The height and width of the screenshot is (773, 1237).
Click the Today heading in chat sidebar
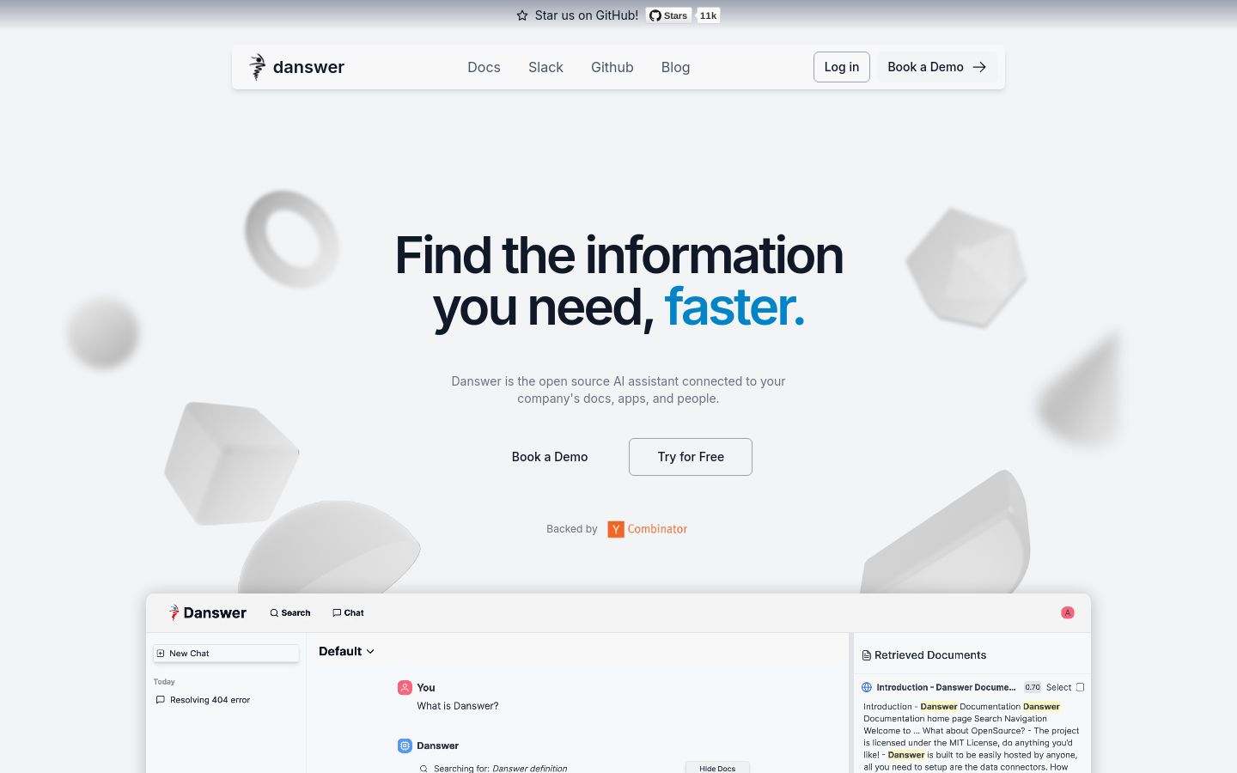164,682
